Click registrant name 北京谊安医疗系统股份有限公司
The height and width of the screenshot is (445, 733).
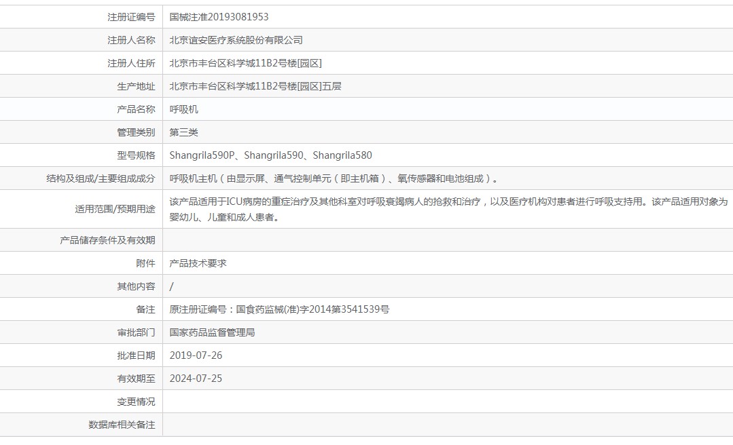tap(236, 40)
